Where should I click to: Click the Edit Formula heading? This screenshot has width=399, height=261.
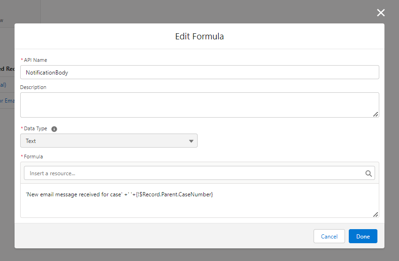point(199,36)
